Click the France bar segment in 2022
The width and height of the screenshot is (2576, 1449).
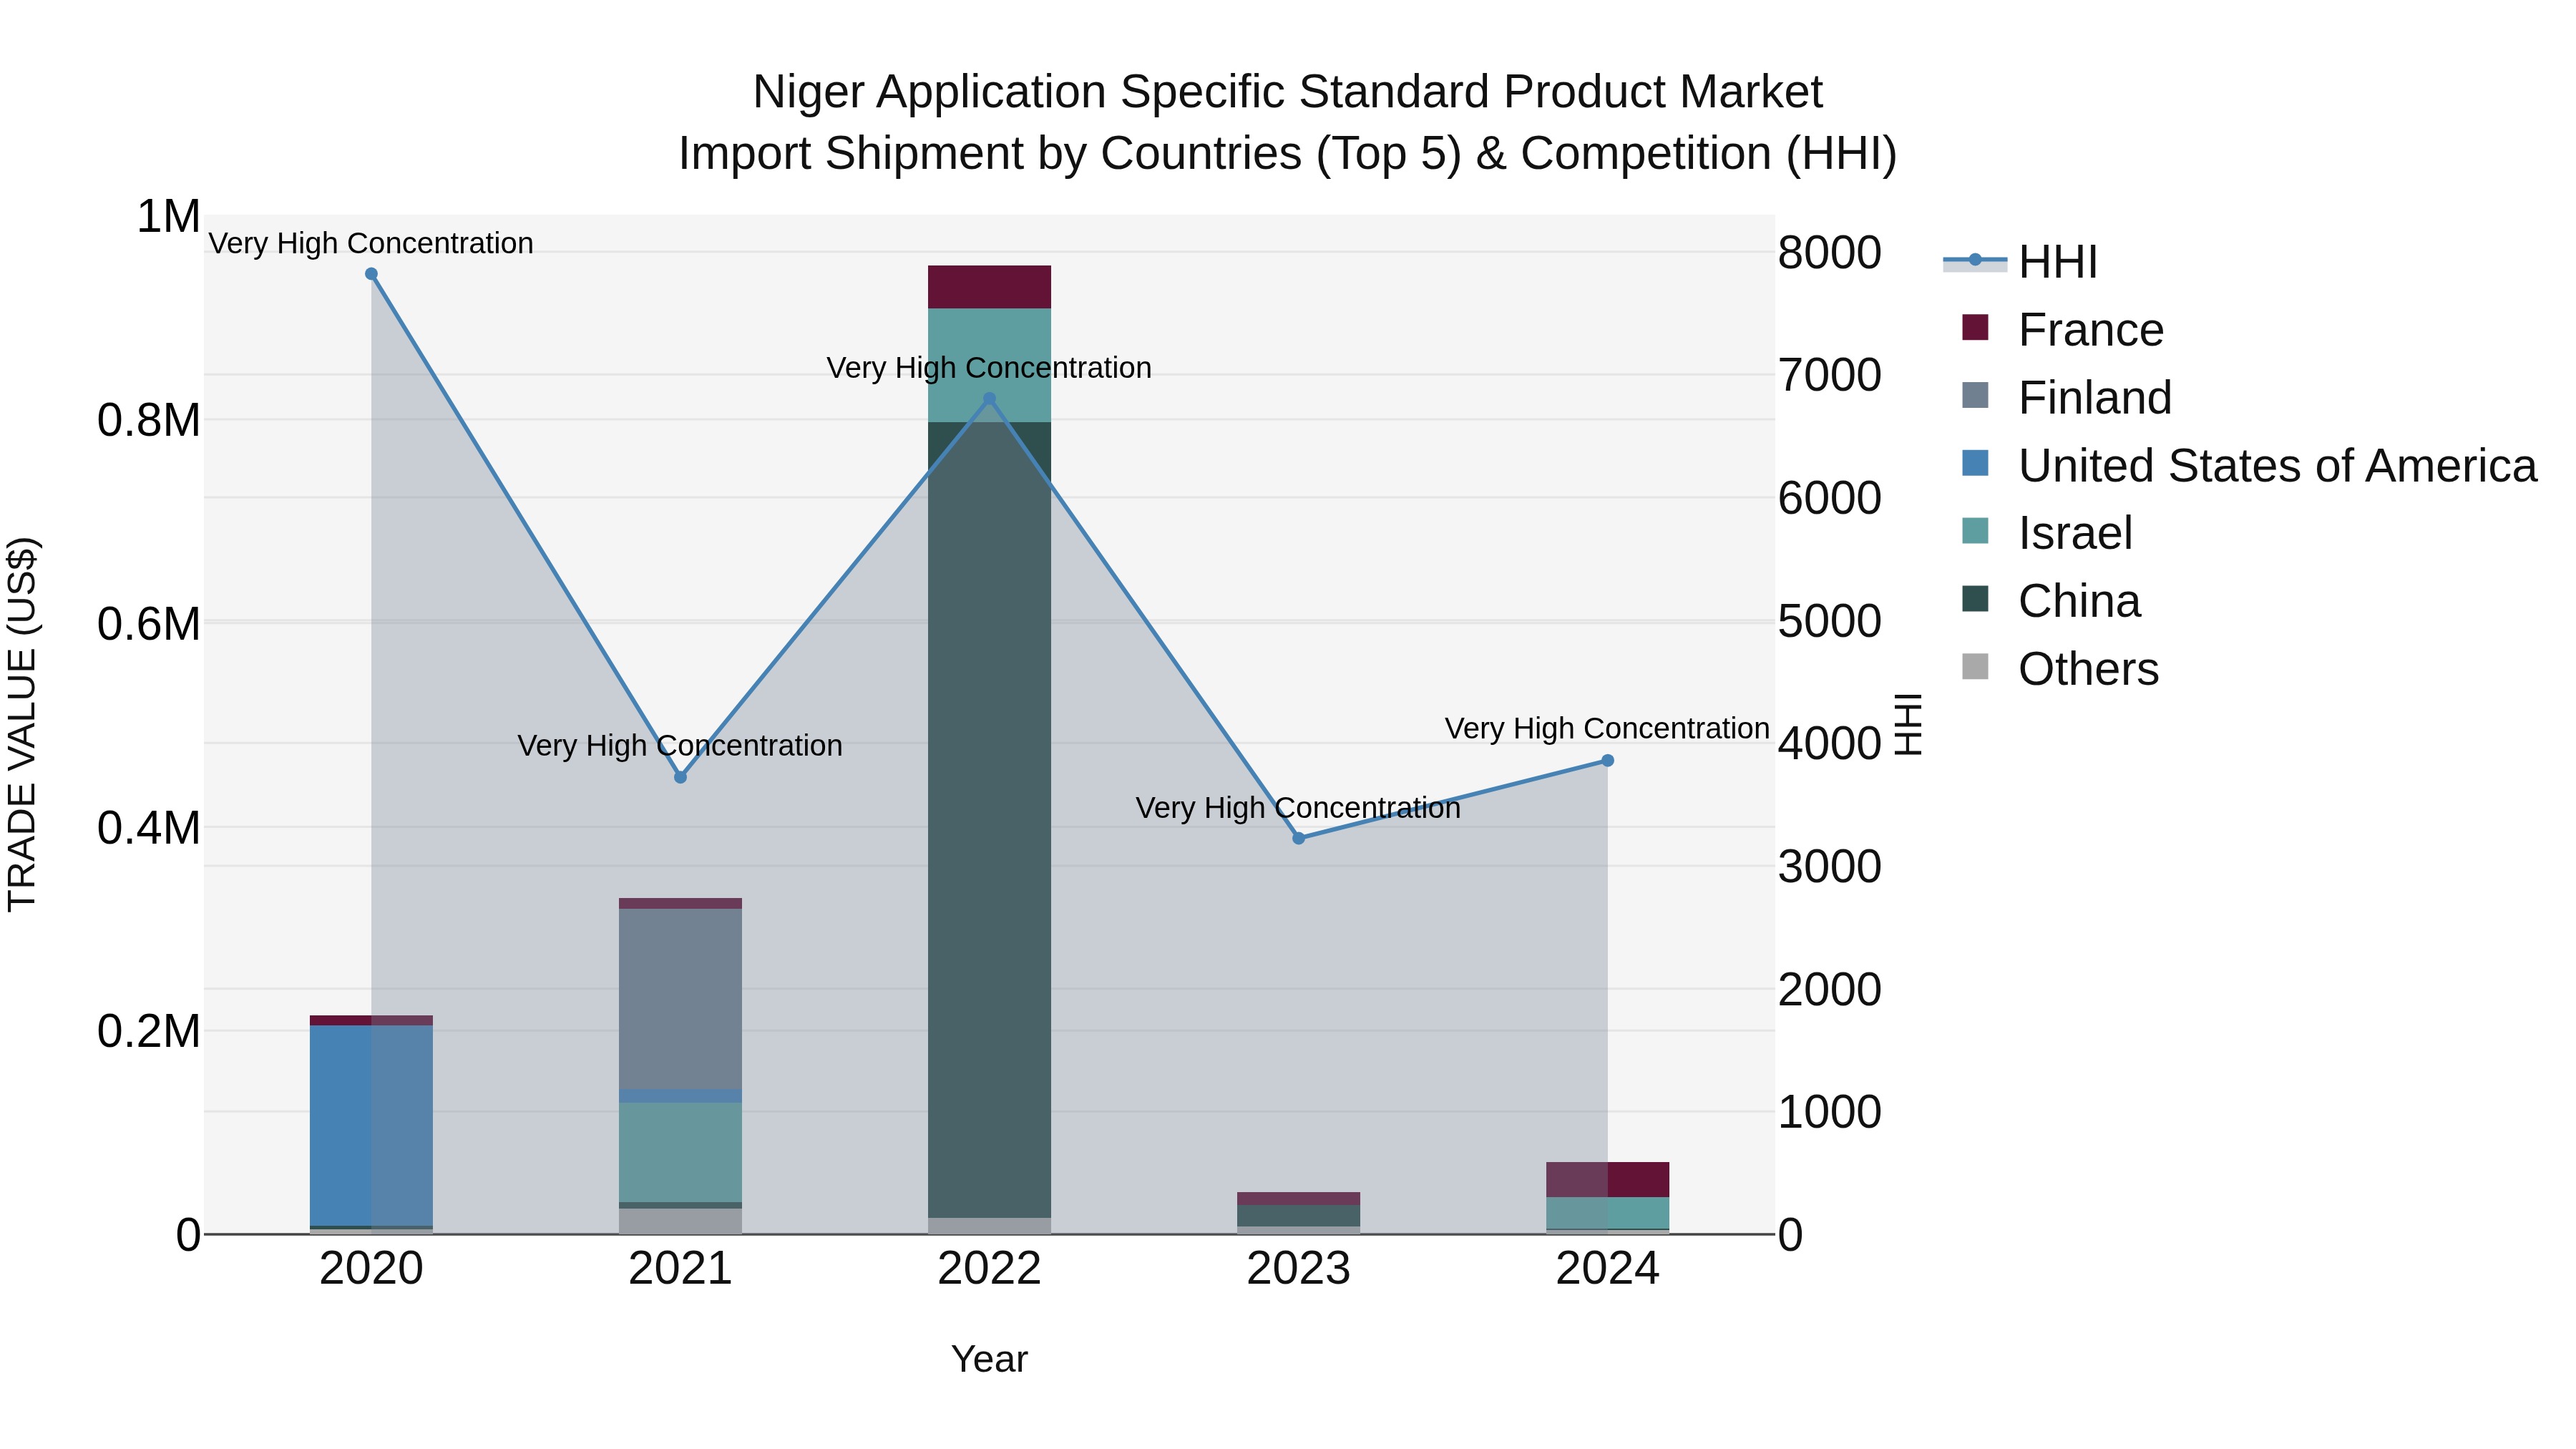tap(989, 287)
